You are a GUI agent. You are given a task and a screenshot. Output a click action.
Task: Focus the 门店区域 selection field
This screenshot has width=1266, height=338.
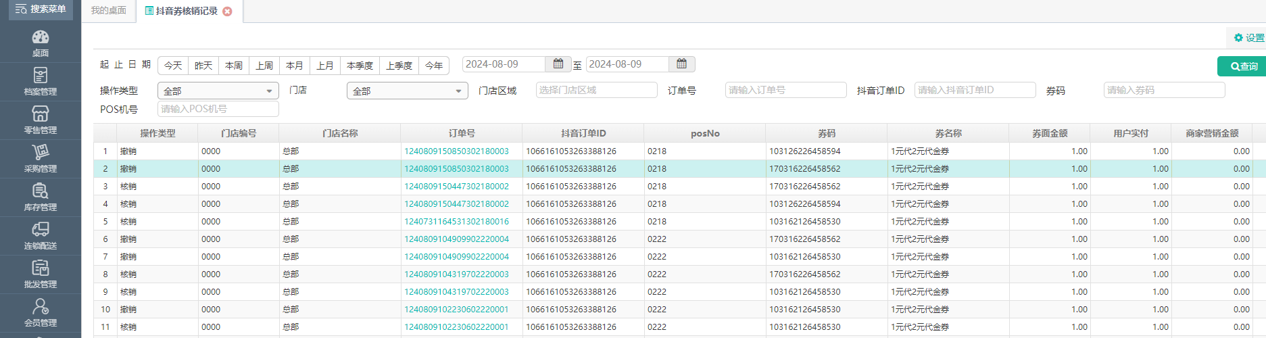(x=597, y=90)
